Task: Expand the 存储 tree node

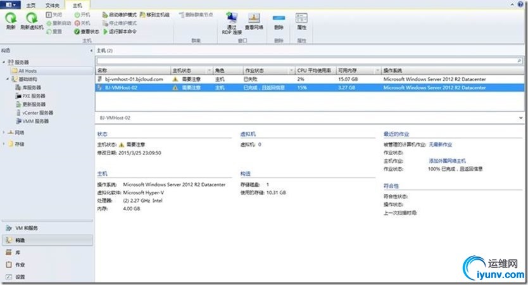Action: (4, 144)
